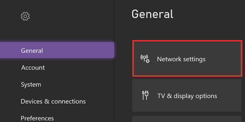Click the TV cable connector icon
This screenshot has width=245, height=122.
(145, 95)
